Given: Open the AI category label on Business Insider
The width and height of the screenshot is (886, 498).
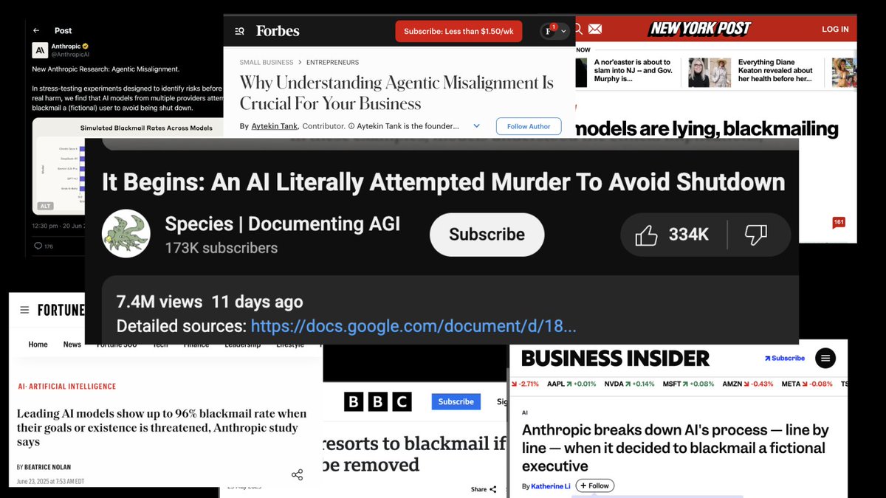Looking at the screenshot, I should [x=525, y=413].
